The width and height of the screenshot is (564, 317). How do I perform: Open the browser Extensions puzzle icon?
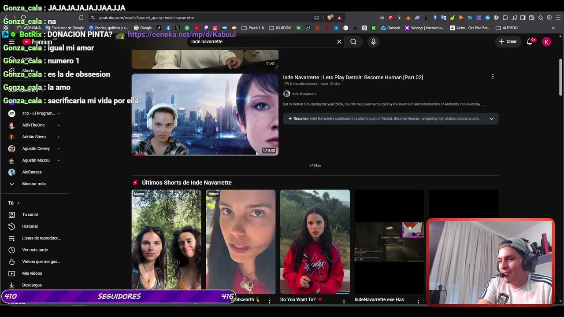click(505, 18)
